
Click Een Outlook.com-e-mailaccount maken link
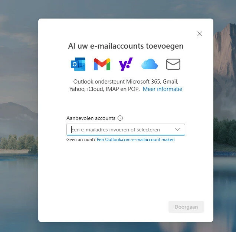[135, 140]
